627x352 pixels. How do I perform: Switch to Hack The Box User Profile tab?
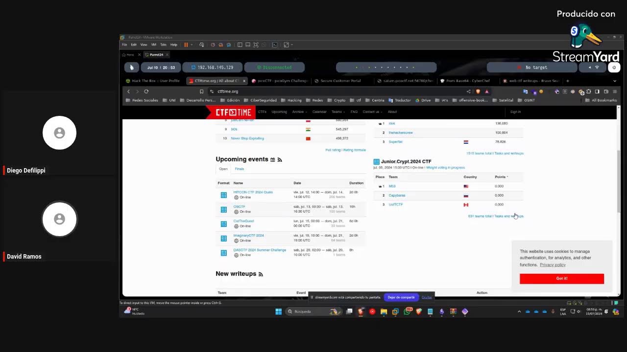(x=153, y=81)
